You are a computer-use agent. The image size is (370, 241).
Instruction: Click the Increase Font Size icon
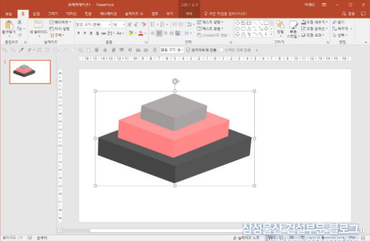tap(129, 25)
